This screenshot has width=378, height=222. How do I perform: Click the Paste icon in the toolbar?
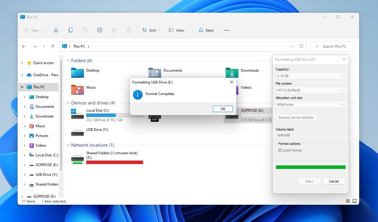click(85, 30)
